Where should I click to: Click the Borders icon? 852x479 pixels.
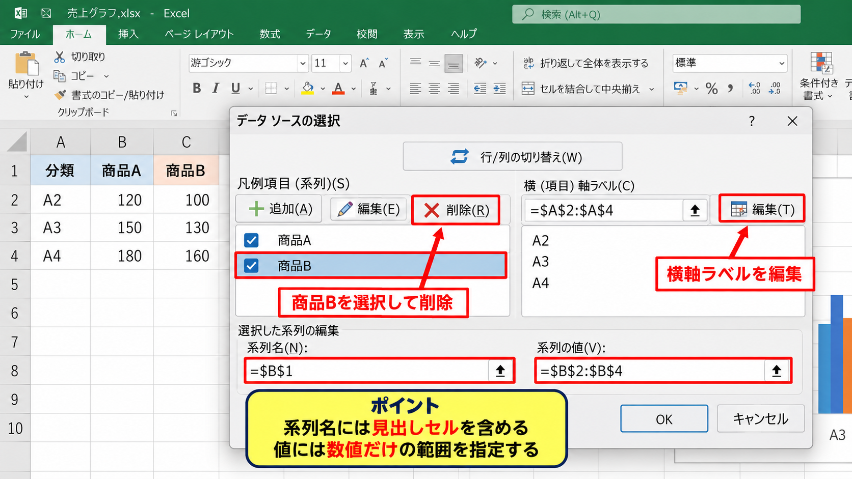(x=271, y=89)
